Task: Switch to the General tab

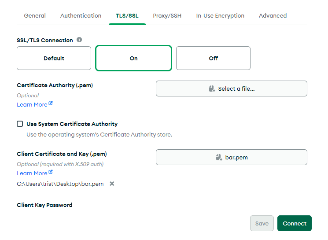Action: pyautogui.click(x=35, y=15)
